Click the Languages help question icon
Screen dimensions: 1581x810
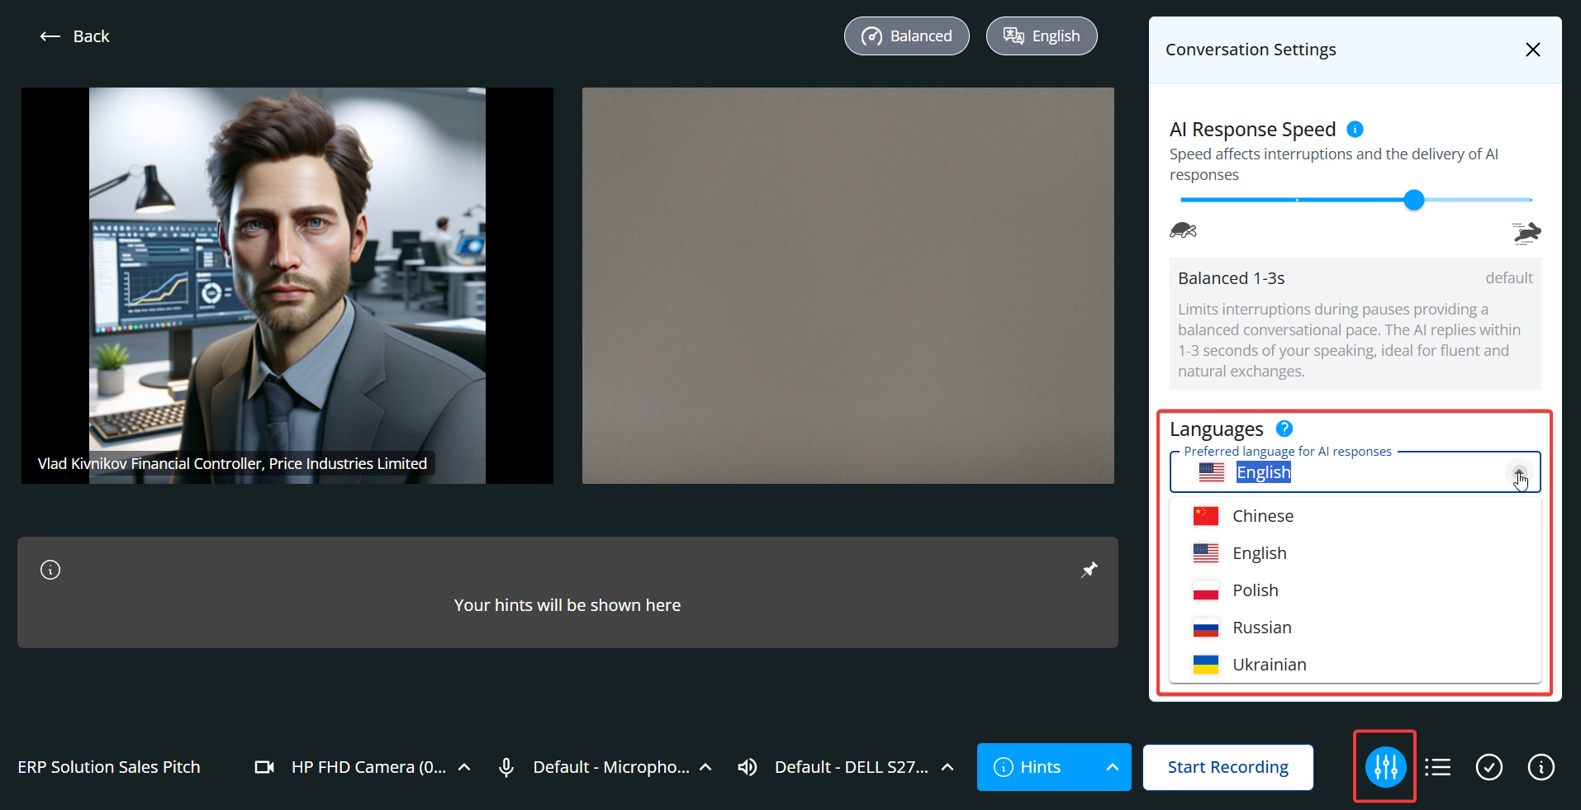click(x=1284, y=429)
